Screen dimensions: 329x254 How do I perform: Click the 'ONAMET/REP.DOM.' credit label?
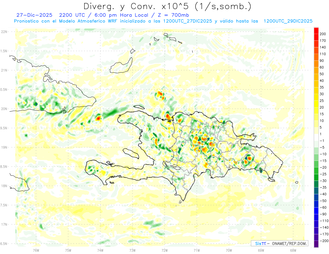[x=289, y=243]
